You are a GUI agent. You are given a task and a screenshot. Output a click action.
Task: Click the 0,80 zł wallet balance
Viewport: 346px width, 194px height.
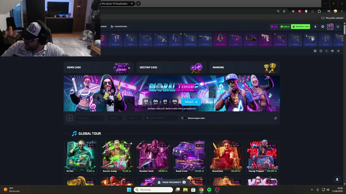pyautogui.click(x=285, y=27)
